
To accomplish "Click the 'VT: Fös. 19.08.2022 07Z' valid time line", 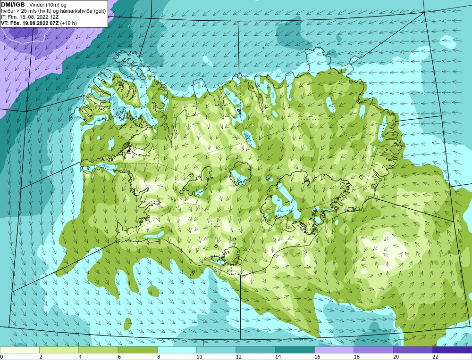I will tap(39, 23).
